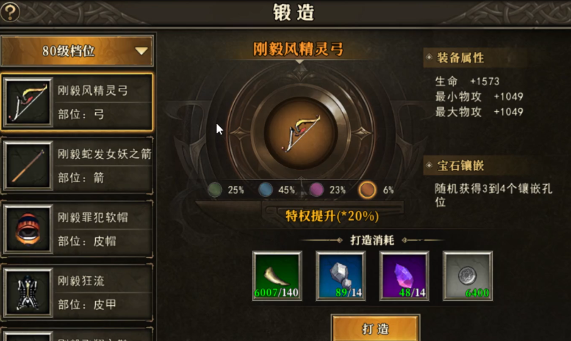Click the silver coin cost icon 6400
Image resolution: width=571 pixels, height=341 pixels.
coord(468,276)
